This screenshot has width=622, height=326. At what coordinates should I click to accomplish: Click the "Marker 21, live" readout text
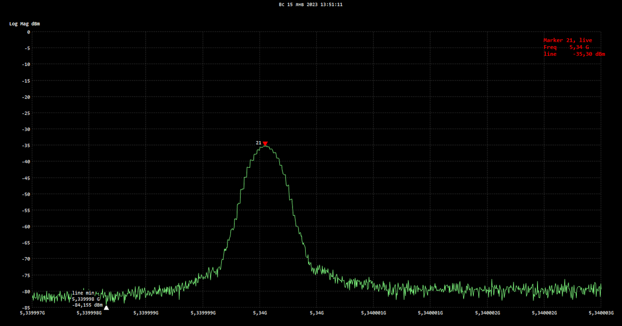click(x=568, y=40)
